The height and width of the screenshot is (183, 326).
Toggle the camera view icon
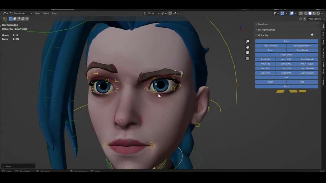247,53
